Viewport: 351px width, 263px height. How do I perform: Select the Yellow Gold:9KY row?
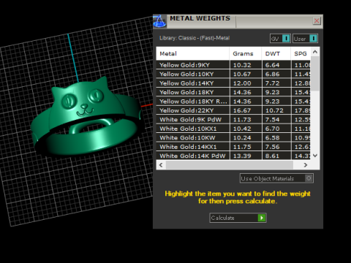[233, 65]
